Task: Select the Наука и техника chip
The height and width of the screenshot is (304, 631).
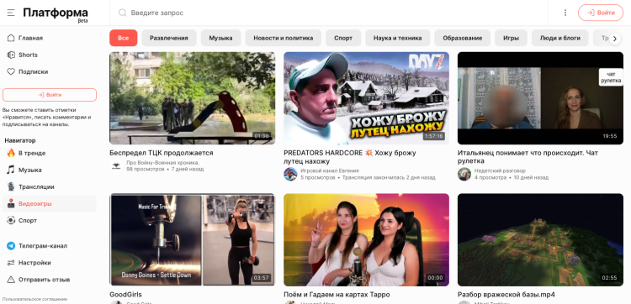Action: (x=398, y=38)
